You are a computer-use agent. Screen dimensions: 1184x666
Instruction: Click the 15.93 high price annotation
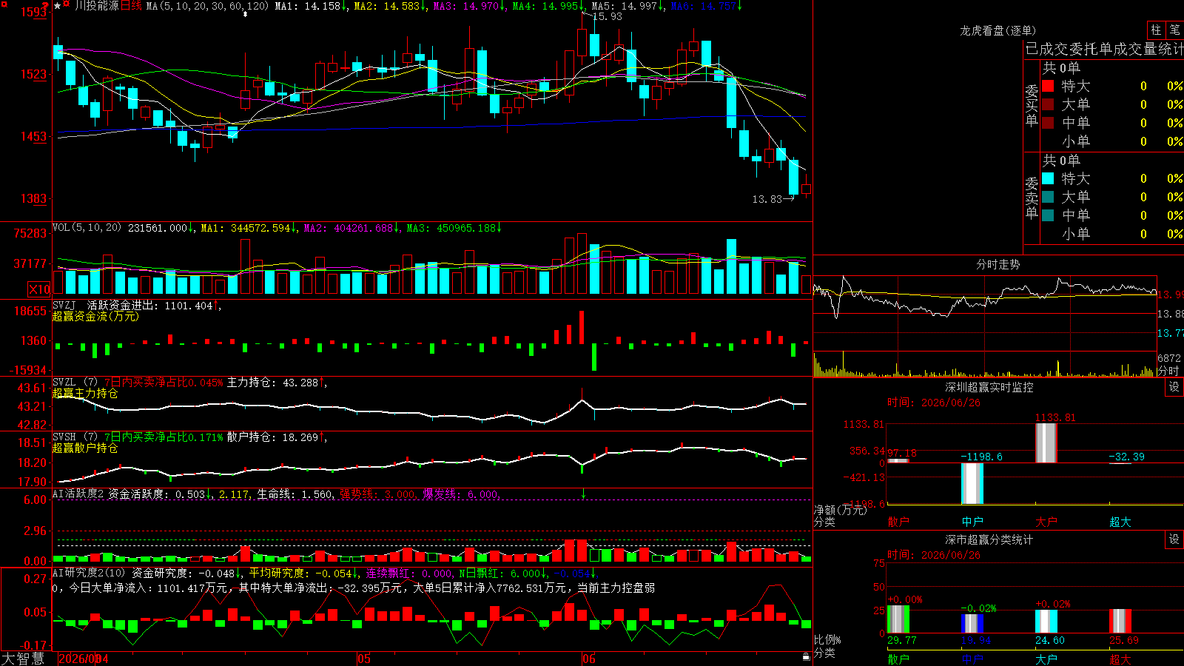pyautogui.click(x=608, y=16)
